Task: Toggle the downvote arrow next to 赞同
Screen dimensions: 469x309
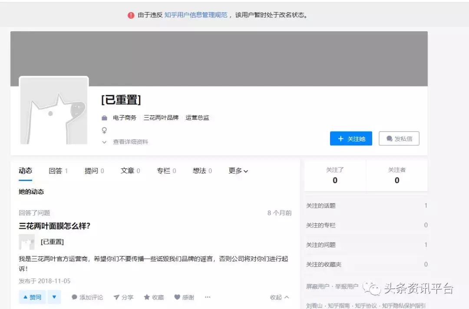Action: tap(54, 297)
